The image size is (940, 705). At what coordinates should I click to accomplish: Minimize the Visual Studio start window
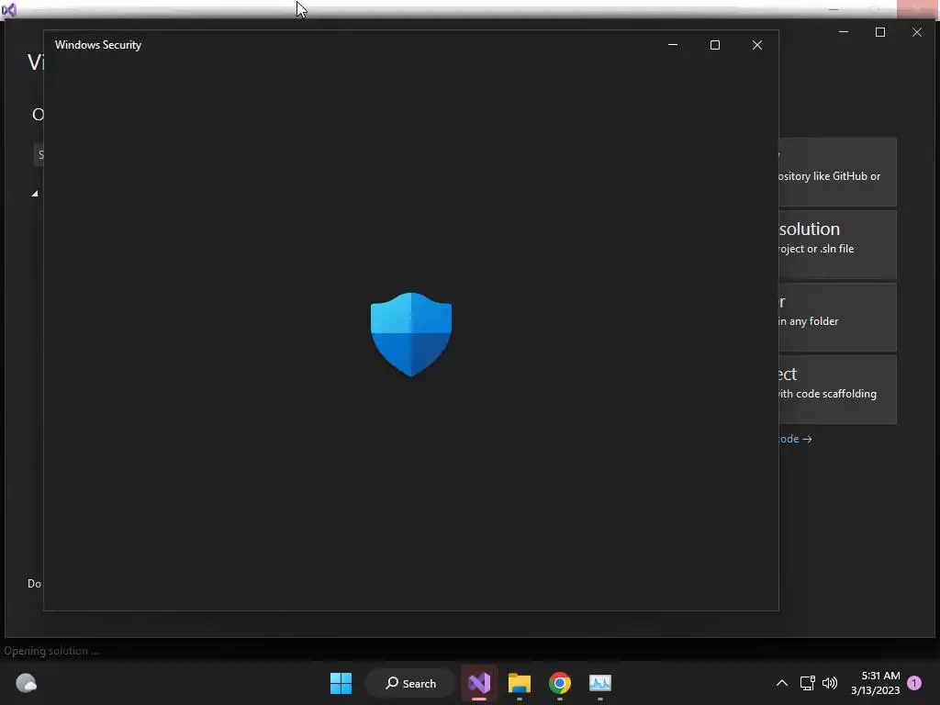844,32
